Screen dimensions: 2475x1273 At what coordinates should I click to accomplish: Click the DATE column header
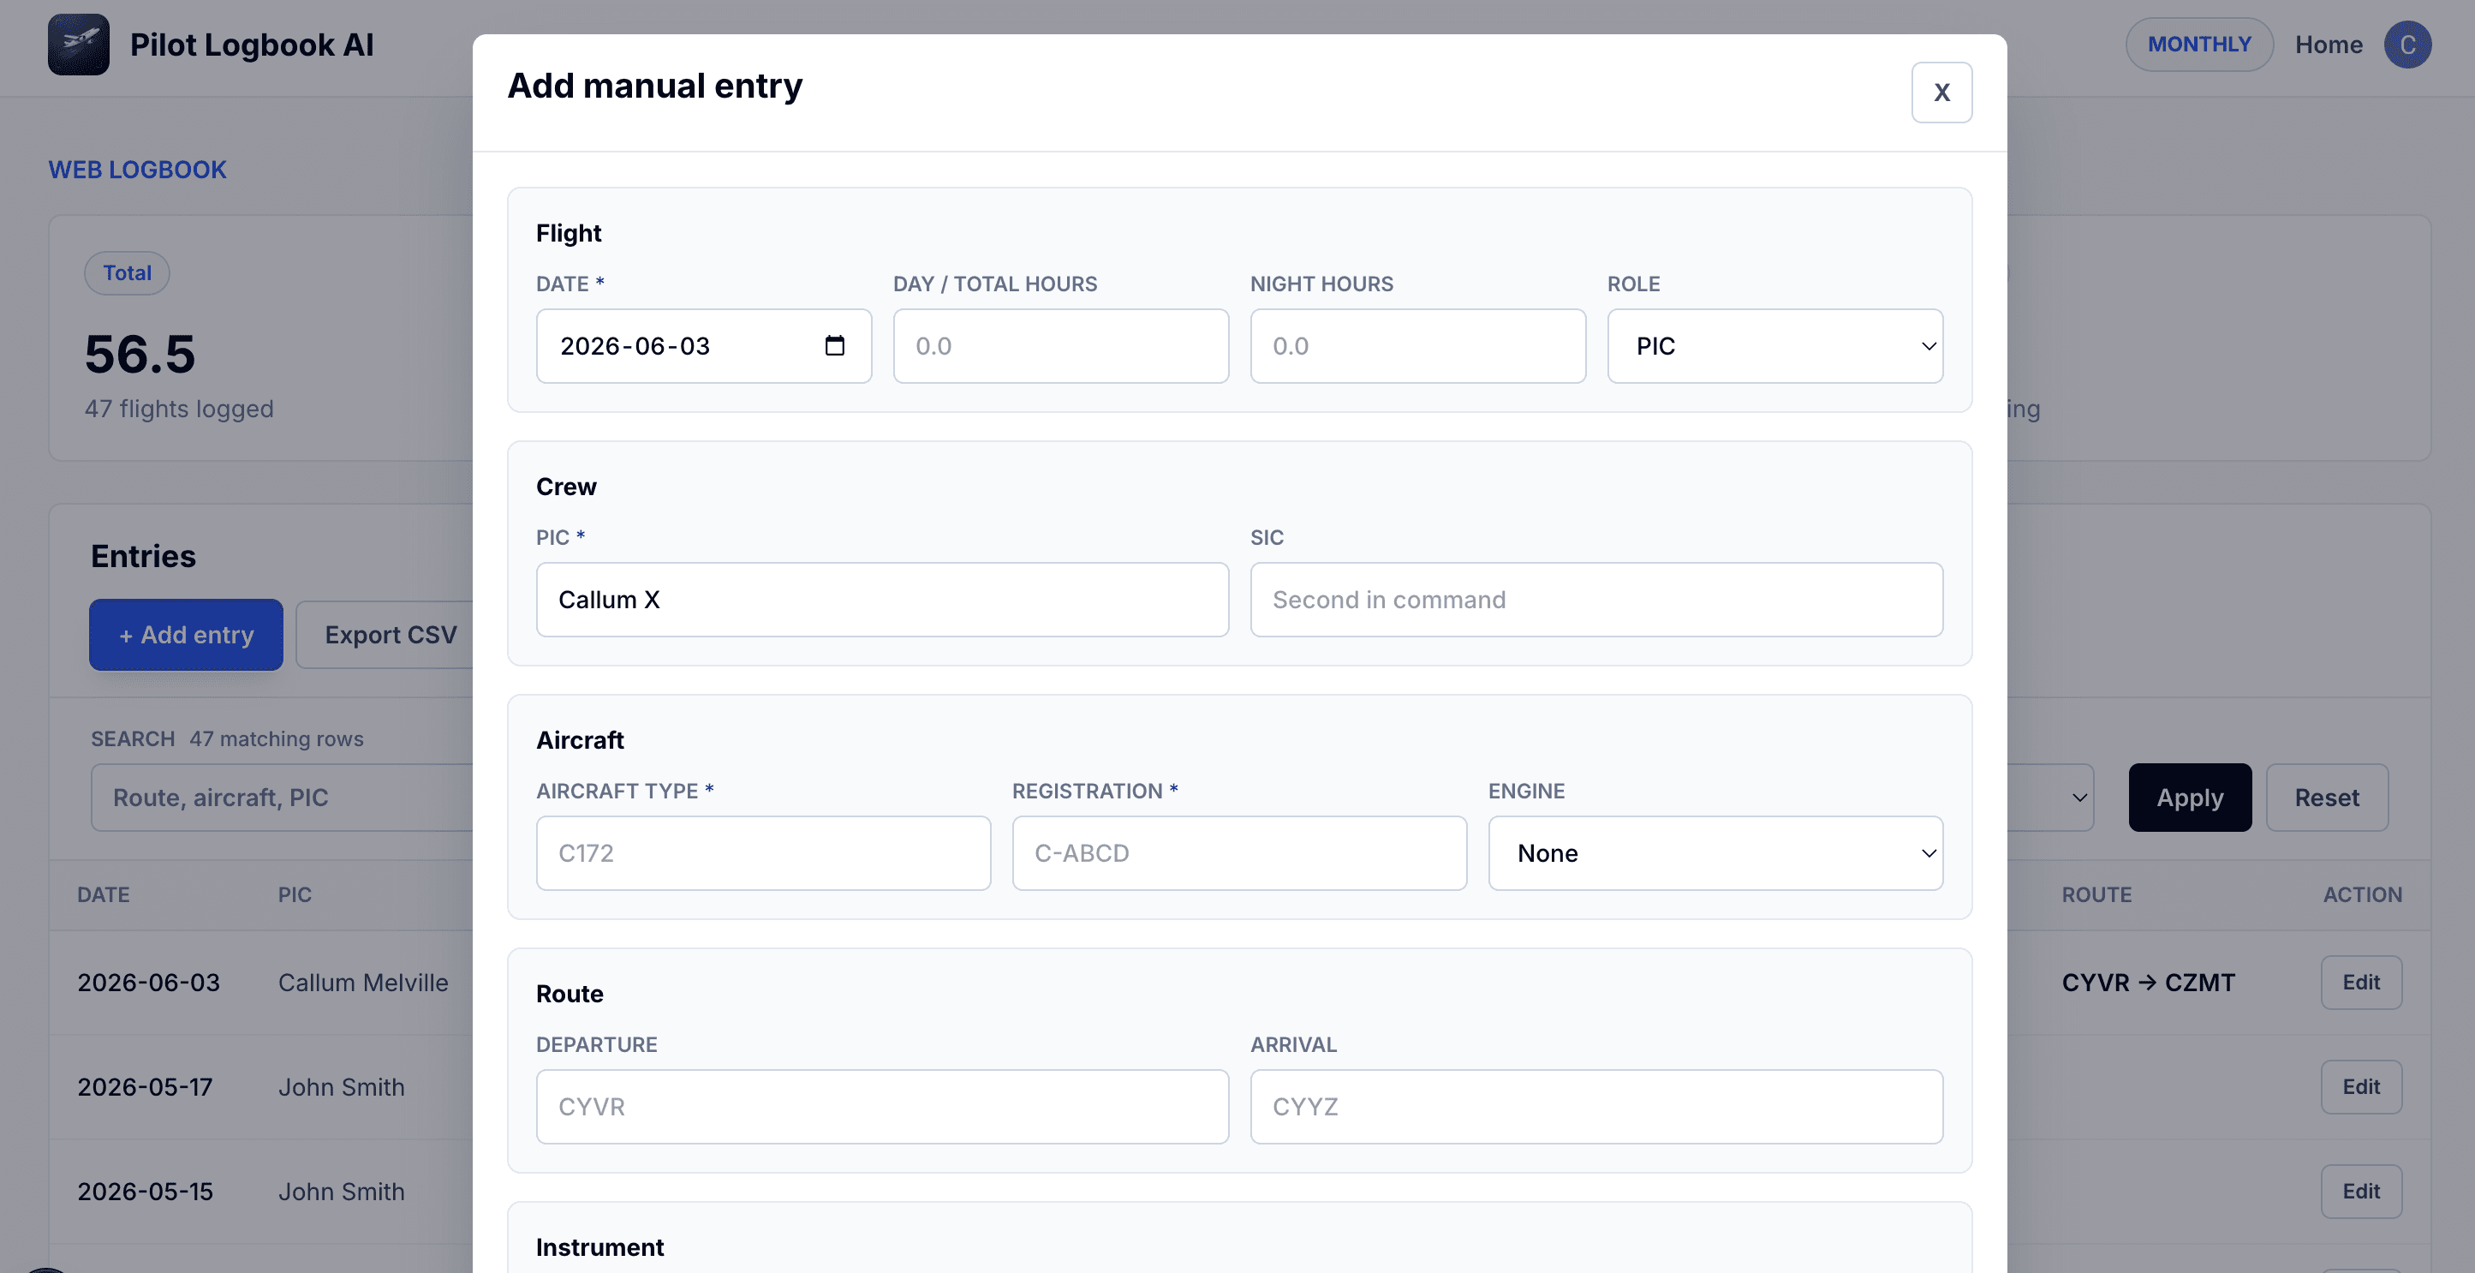coord(103,894)
